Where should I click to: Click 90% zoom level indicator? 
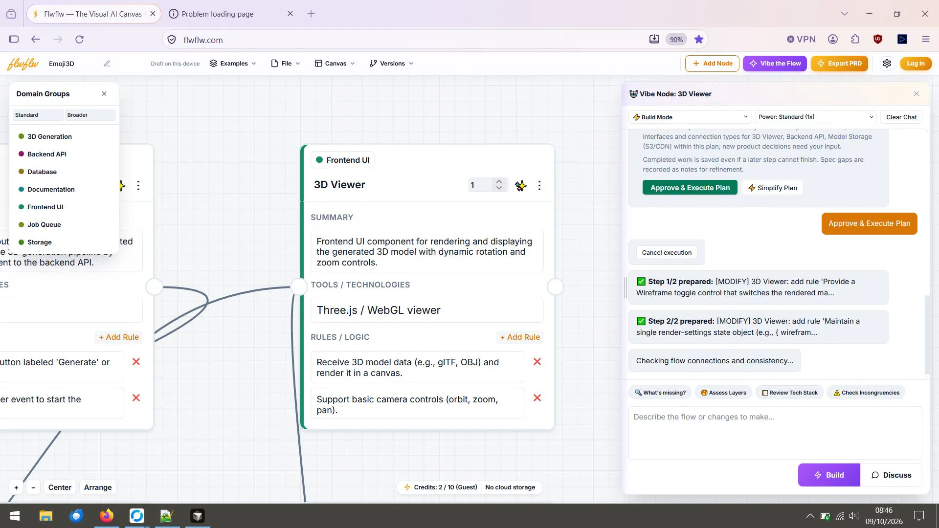point(676,40)
